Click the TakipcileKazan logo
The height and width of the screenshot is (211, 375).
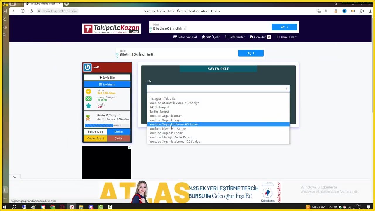111,29
